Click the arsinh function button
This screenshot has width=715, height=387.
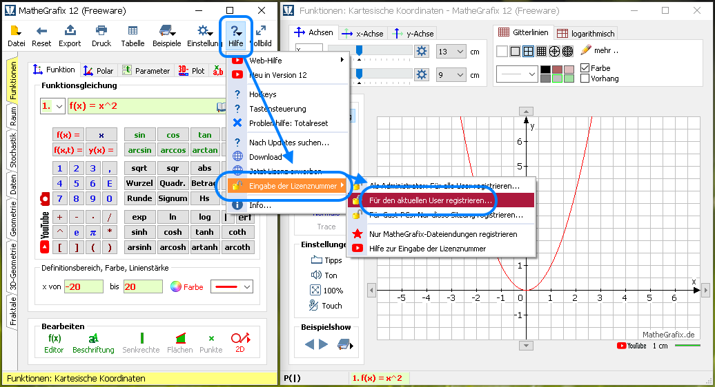click(139, 247)
